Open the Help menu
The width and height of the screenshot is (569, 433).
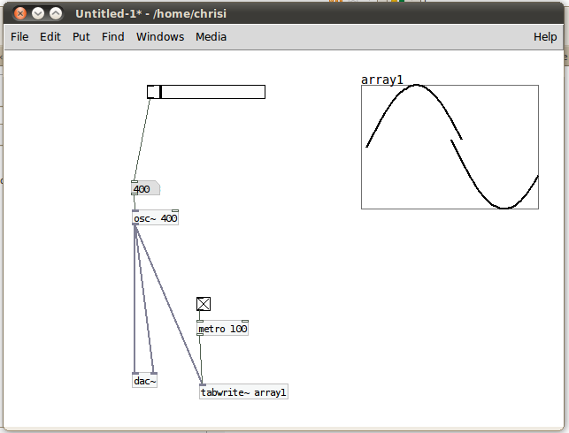click(545, 36)
